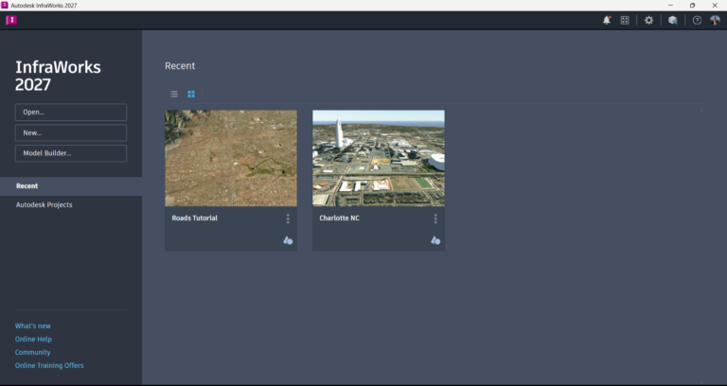Close the InfraWorks window

715,5
